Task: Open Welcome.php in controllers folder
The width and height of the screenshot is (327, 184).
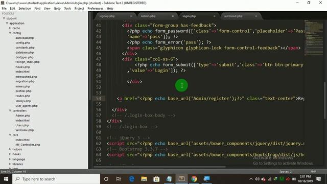Action: [x=25, y=130]
